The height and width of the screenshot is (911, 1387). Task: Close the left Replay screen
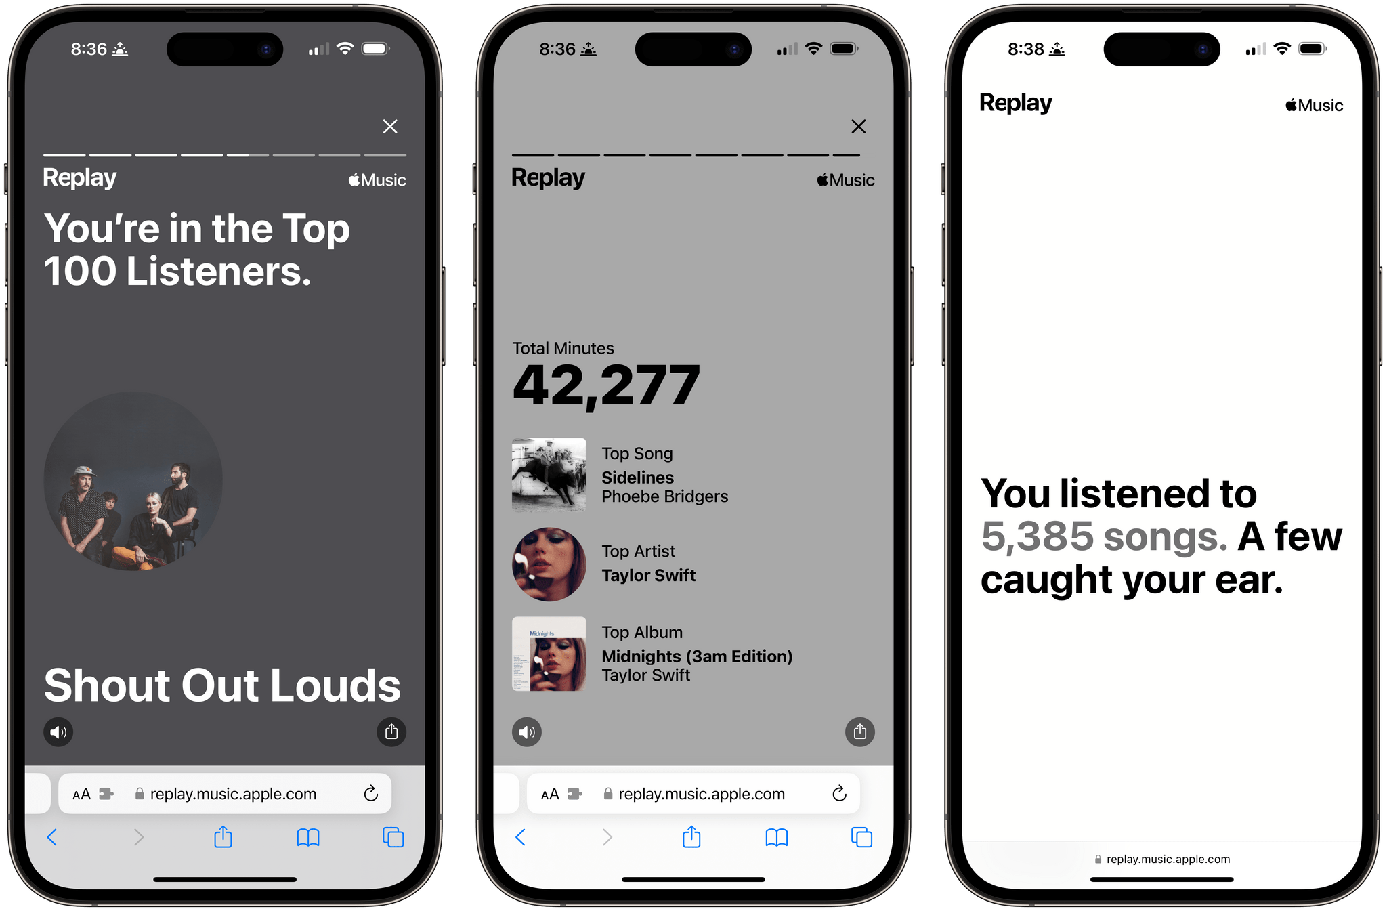tap(392, 126)
